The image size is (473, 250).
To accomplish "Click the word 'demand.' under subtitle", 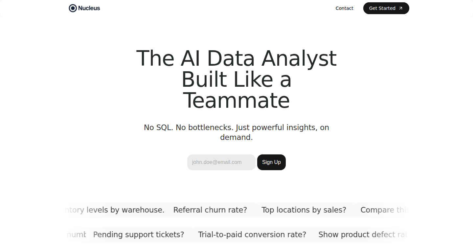I will [x=236, y=137].
